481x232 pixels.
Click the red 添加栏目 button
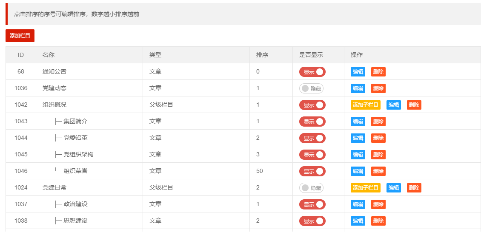[20, 36]
